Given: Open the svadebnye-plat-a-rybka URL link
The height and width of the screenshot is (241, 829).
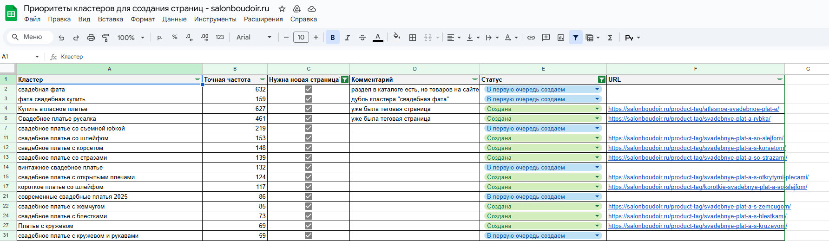Looking at the screenshot, I should pyautogui.click(x=689, y=118).
